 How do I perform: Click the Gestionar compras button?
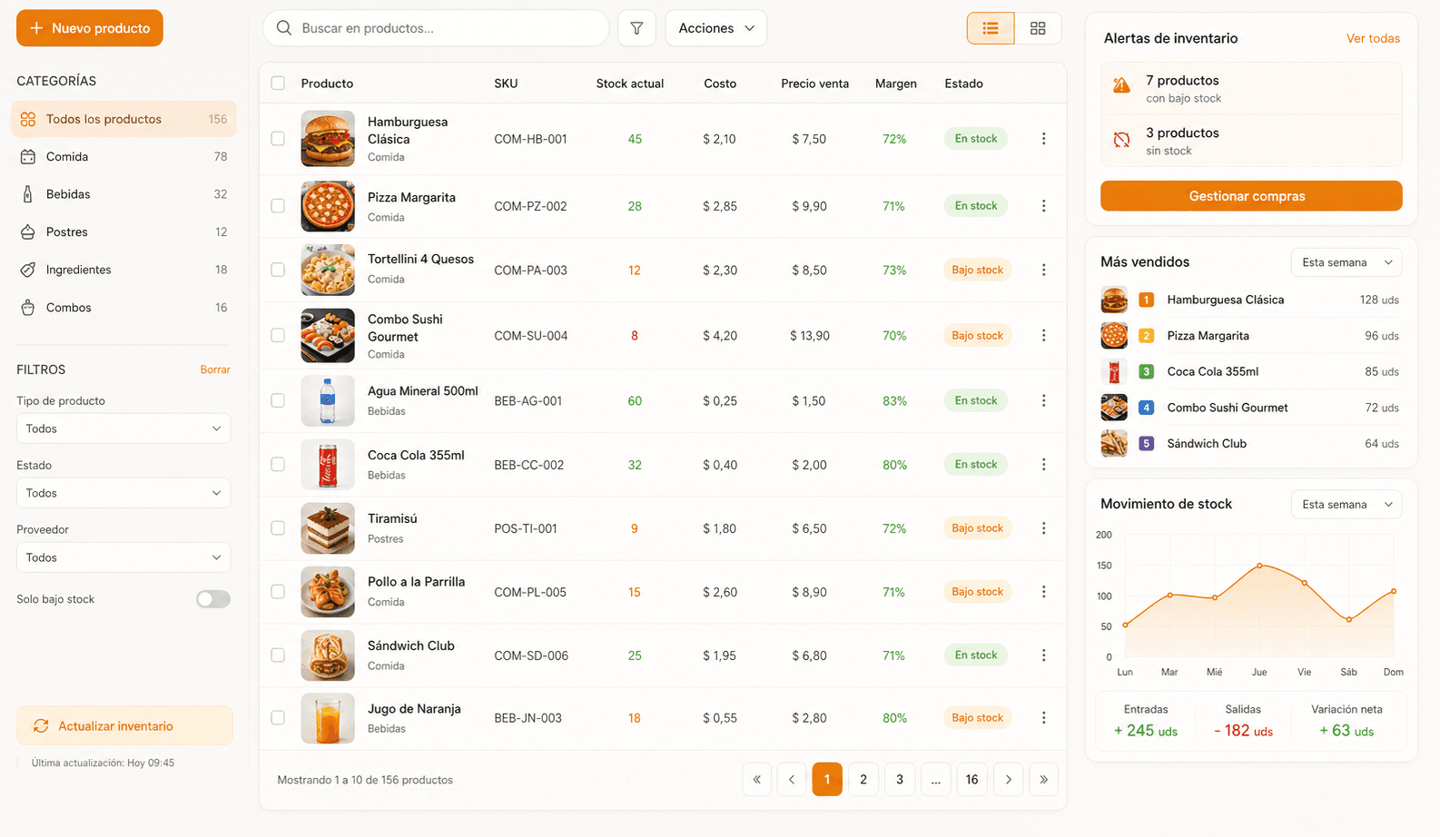tap(1251, 196)
